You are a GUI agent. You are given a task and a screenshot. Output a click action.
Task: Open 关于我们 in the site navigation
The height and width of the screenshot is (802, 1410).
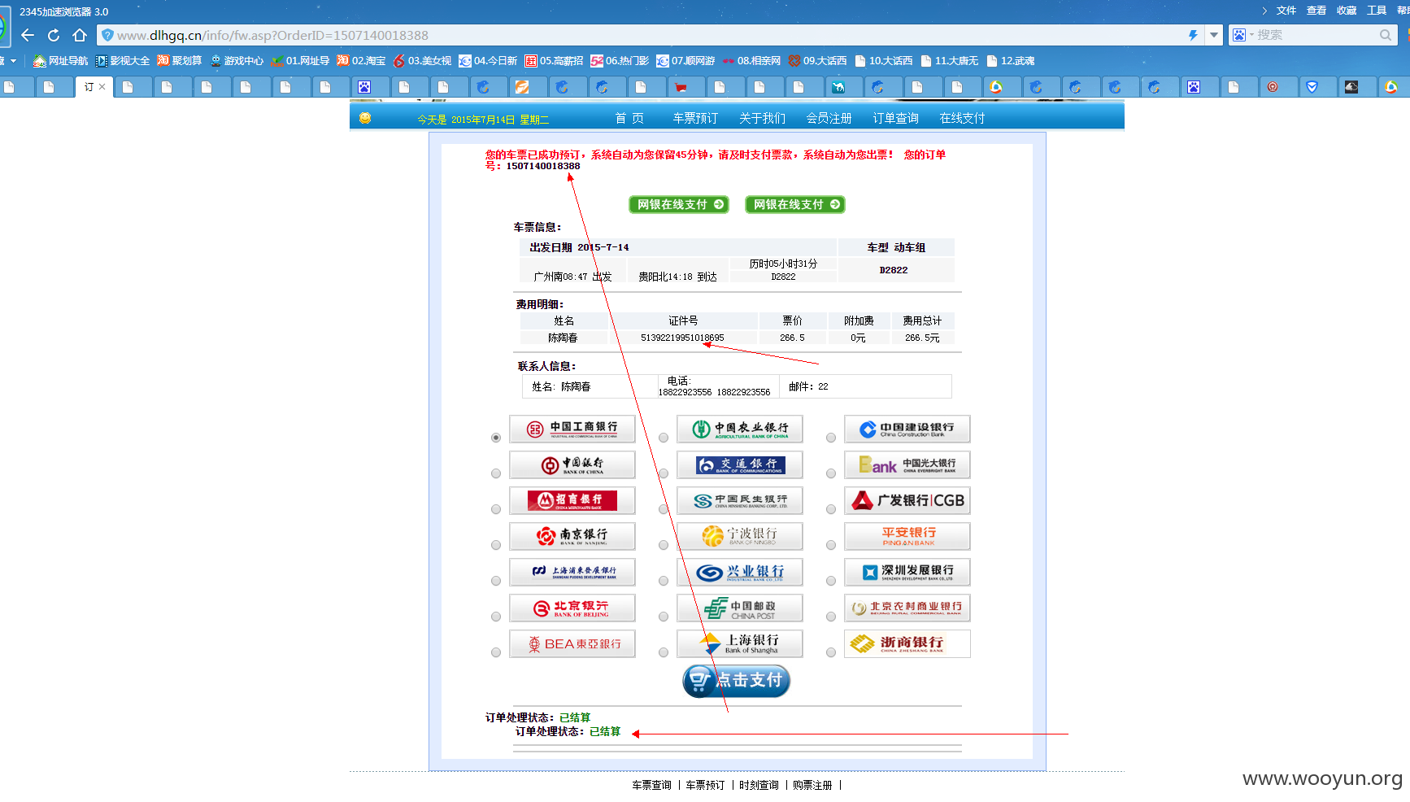click(x=762, y=119)
